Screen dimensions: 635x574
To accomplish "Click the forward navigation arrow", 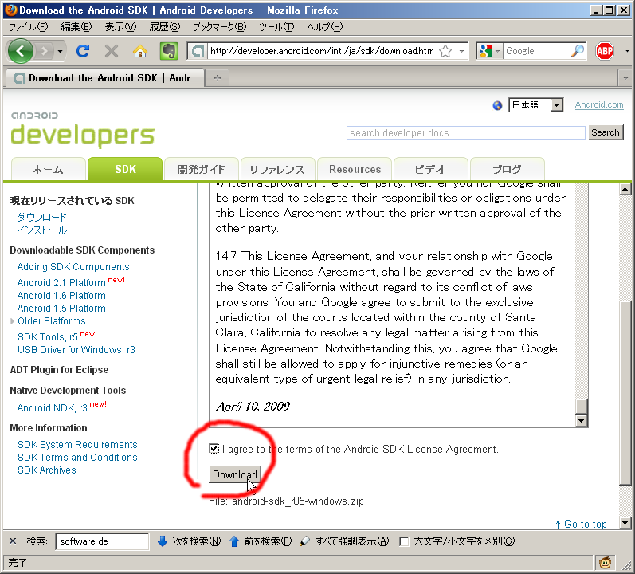I will [x=44, y=51].
